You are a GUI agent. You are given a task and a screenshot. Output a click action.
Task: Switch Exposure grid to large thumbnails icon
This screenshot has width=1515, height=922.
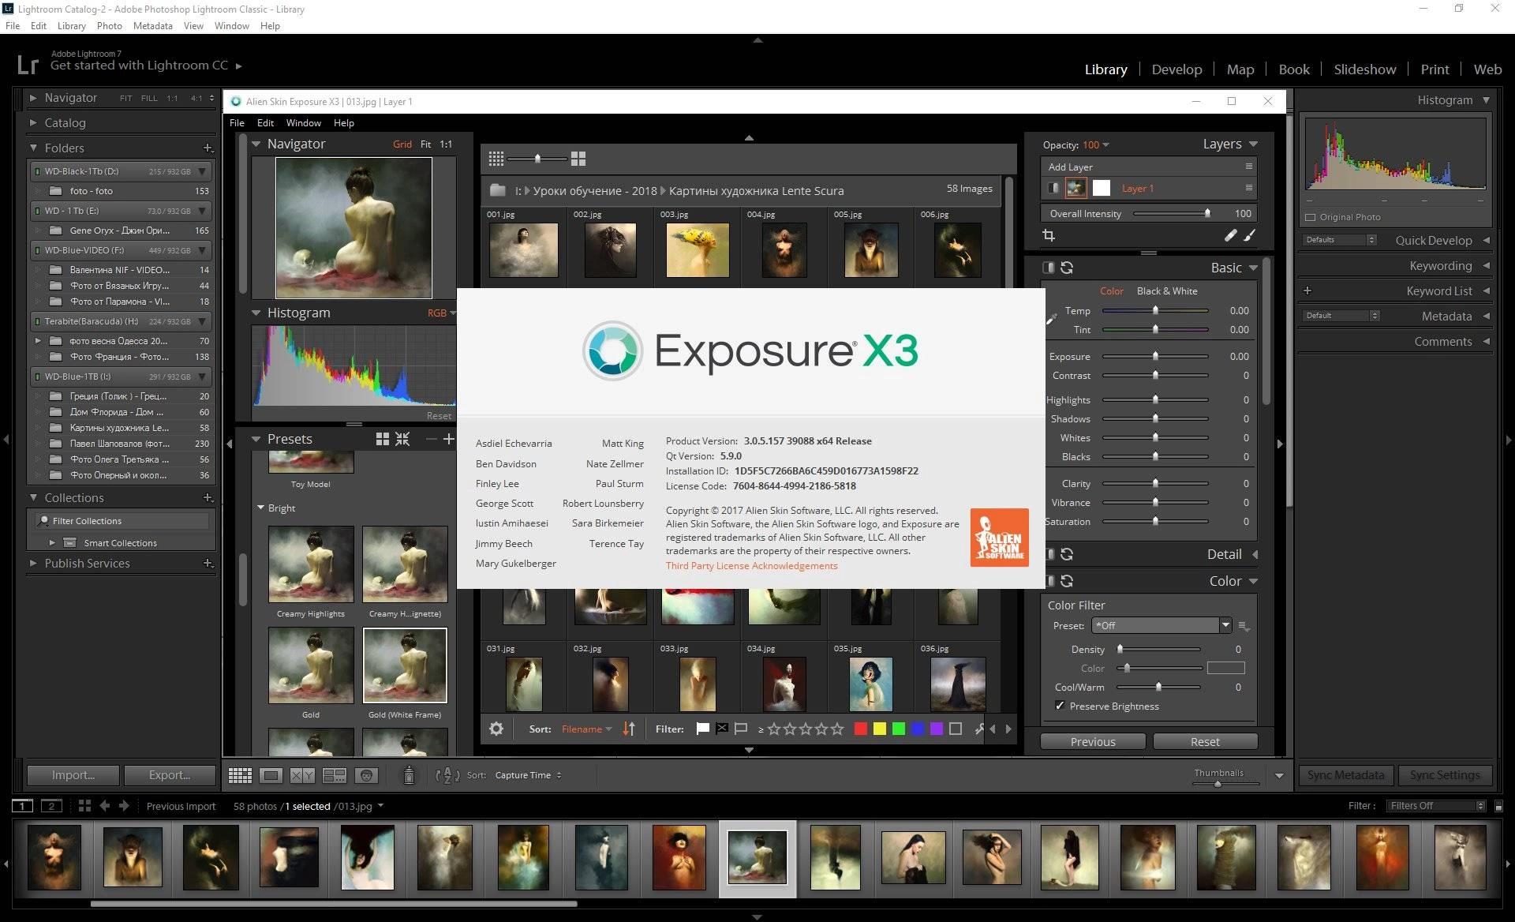coord(578,159)
